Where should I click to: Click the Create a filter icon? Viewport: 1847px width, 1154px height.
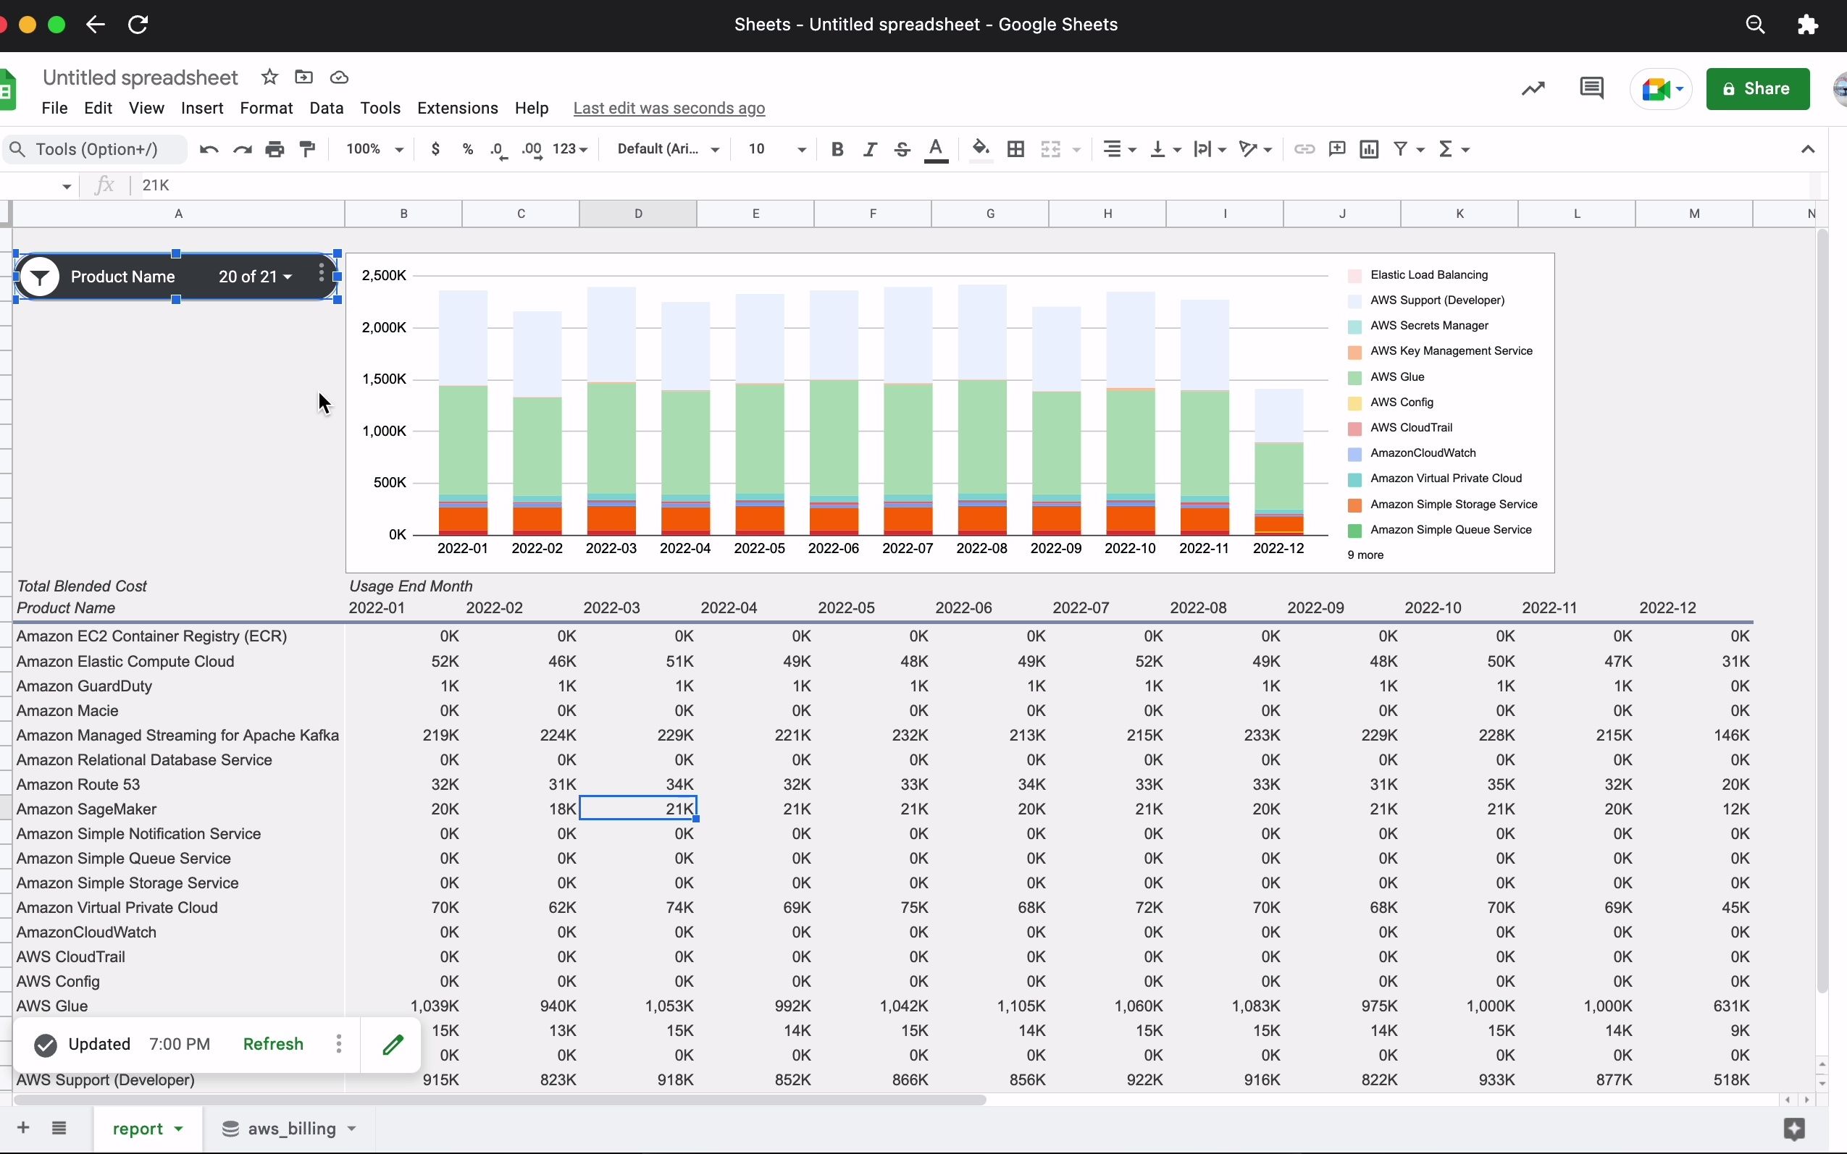point(1400,149)
